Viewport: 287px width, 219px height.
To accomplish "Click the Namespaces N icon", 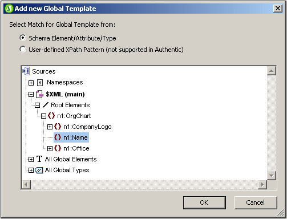I will pyautogui.click(x=40, y=83).
